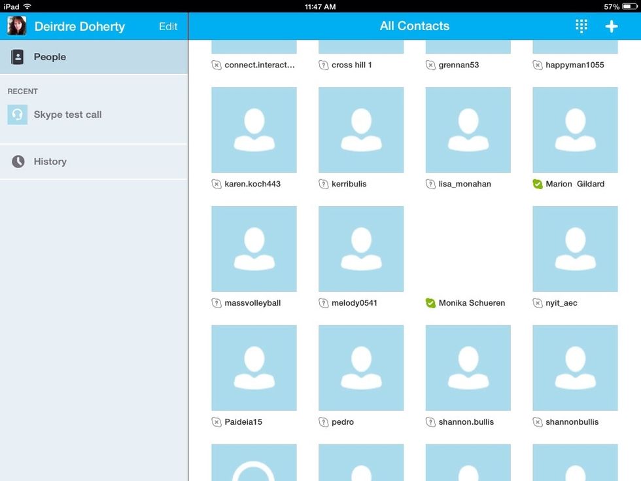Tap Deirdre Doherty's profile picture
The width and height of the screenshot is (641, 481).
coord(16,26)
